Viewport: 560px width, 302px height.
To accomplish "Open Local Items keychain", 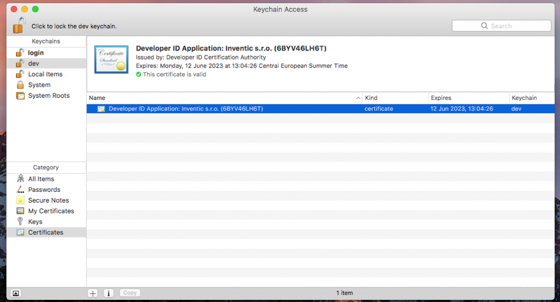I will pyautogui.click(x=46, y=74).
